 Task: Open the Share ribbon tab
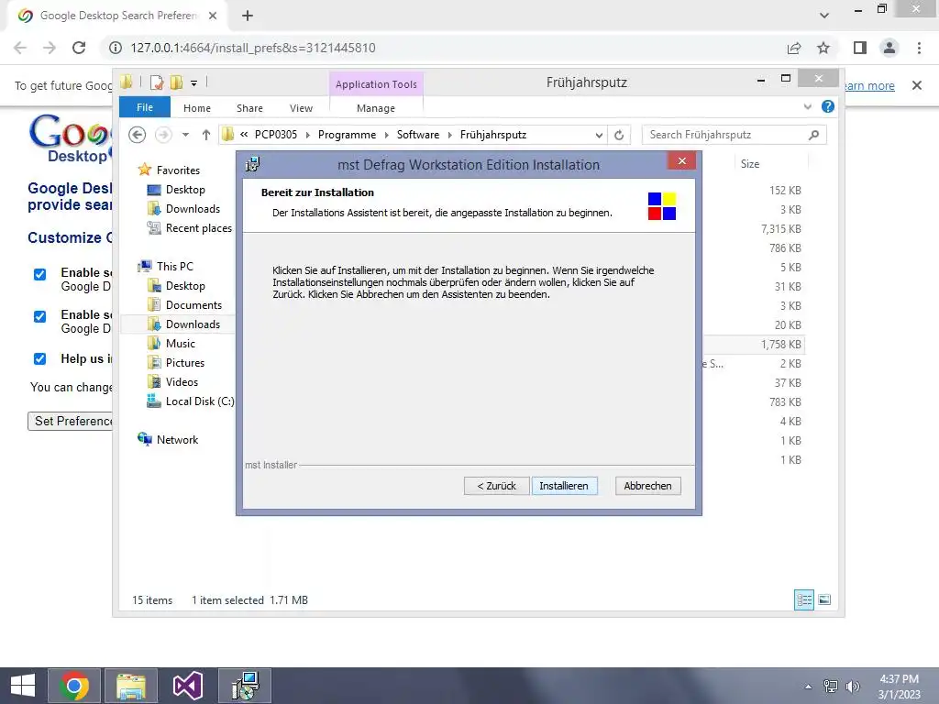click(249, 108)
